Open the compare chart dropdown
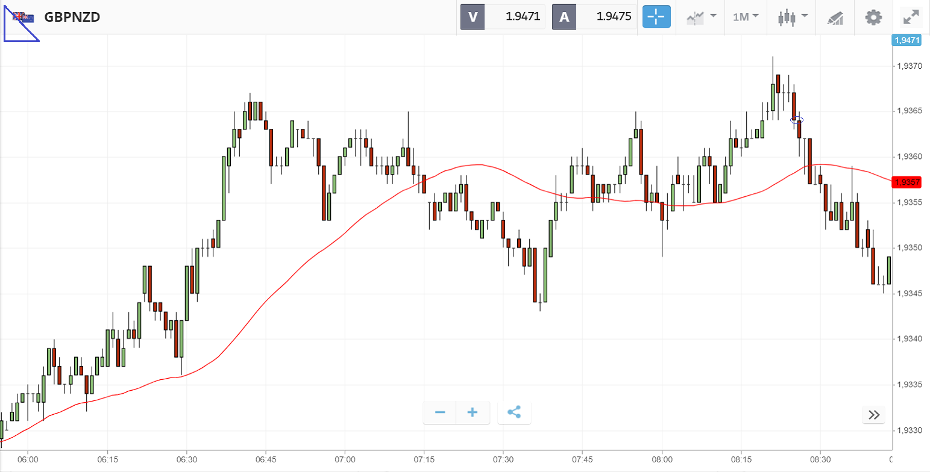930x472 pixels. [702, 17]
